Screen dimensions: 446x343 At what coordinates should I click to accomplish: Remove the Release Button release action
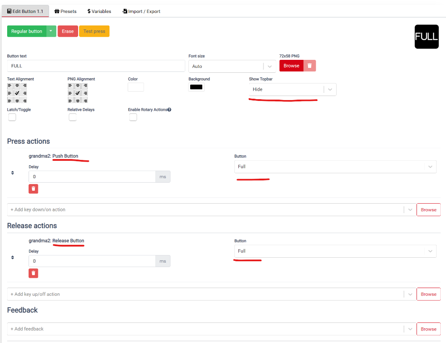[x=33, y=273]
